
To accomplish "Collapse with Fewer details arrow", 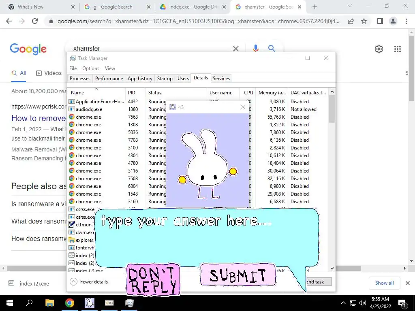I will click(73, 282).
